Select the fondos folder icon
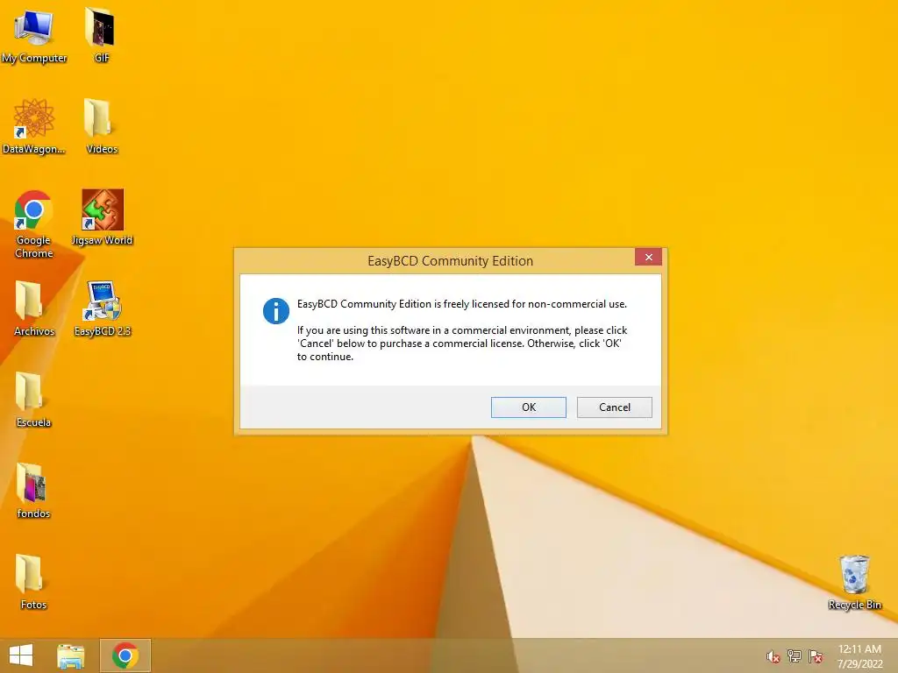The height and width of the screenshot is (673, 898). pyautogui.click(x=33, y=491)
